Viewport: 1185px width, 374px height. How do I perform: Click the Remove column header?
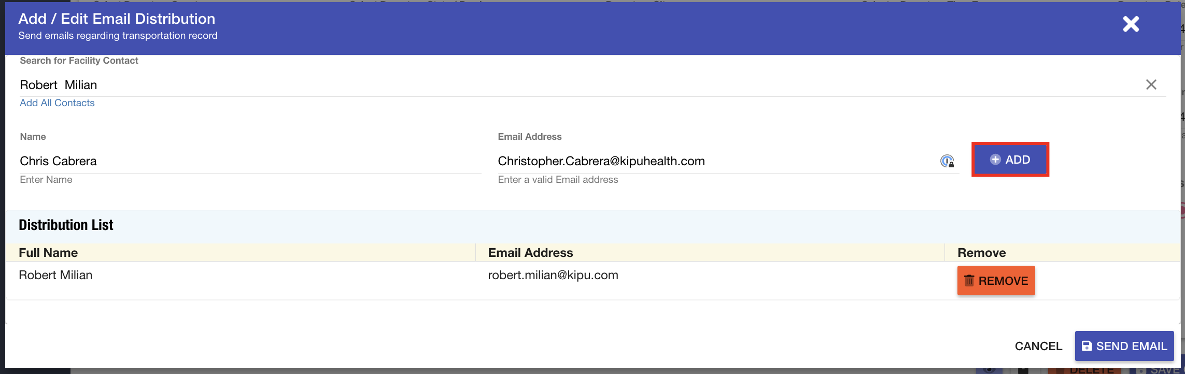point(981,253)
